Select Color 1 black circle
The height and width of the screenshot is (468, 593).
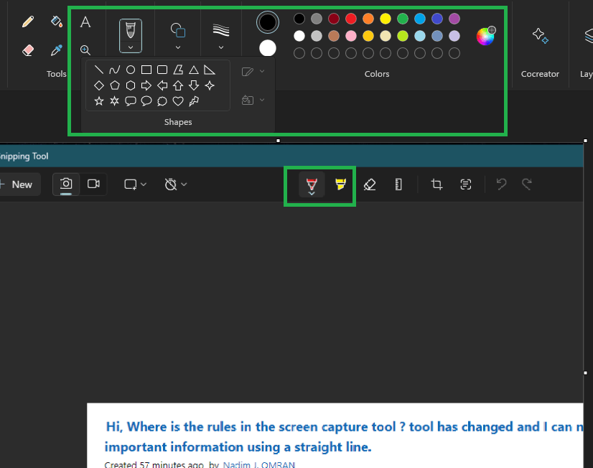pos(268,22)
